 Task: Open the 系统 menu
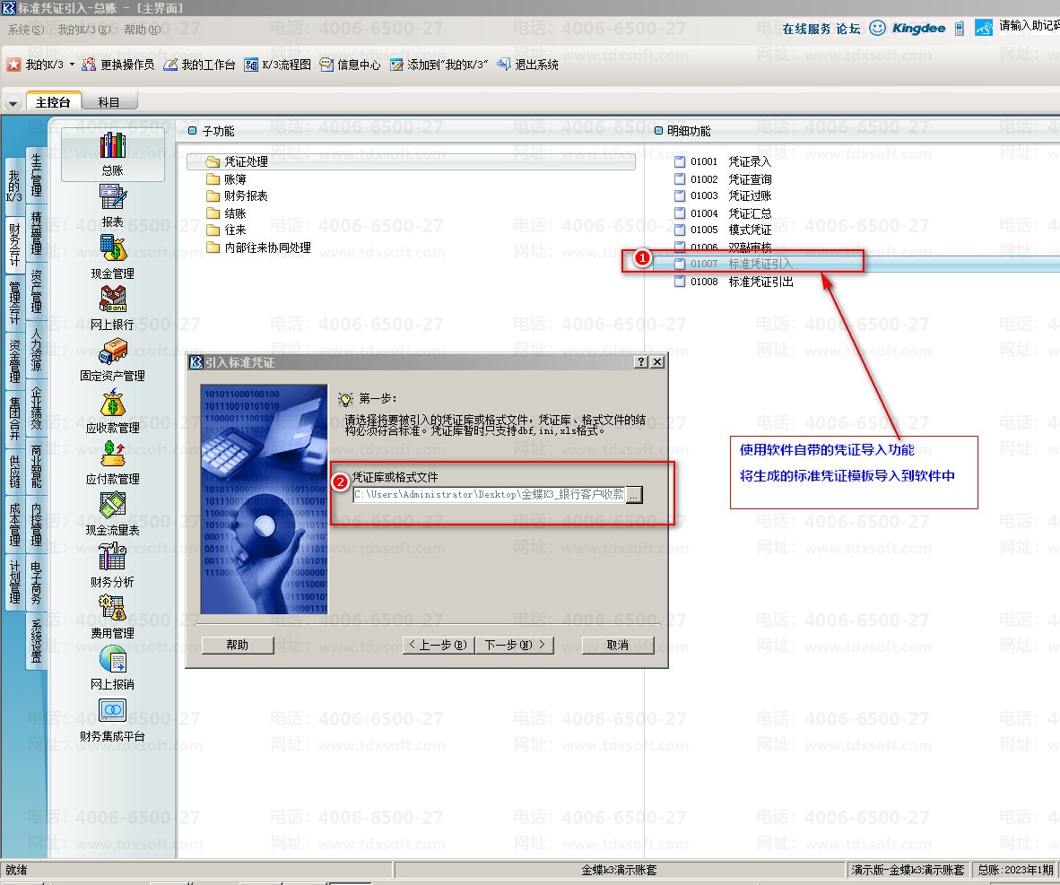tap(24, 30)
